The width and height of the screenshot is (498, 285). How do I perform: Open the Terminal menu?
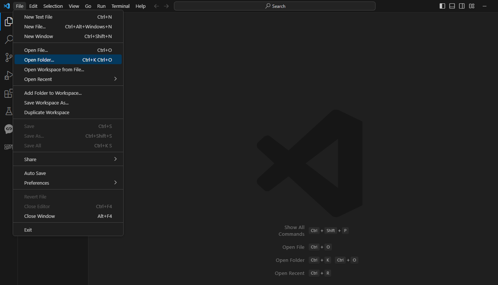point(121,6)
